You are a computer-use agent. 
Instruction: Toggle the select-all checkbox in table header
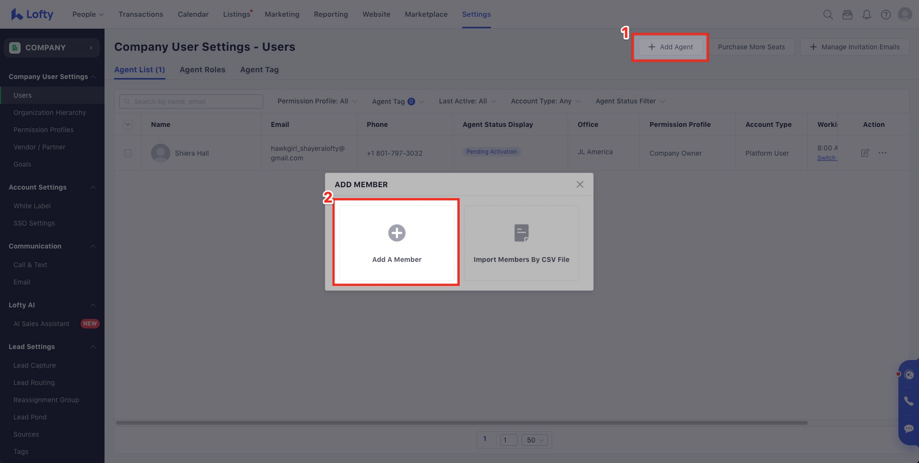[x=128, y=124]
